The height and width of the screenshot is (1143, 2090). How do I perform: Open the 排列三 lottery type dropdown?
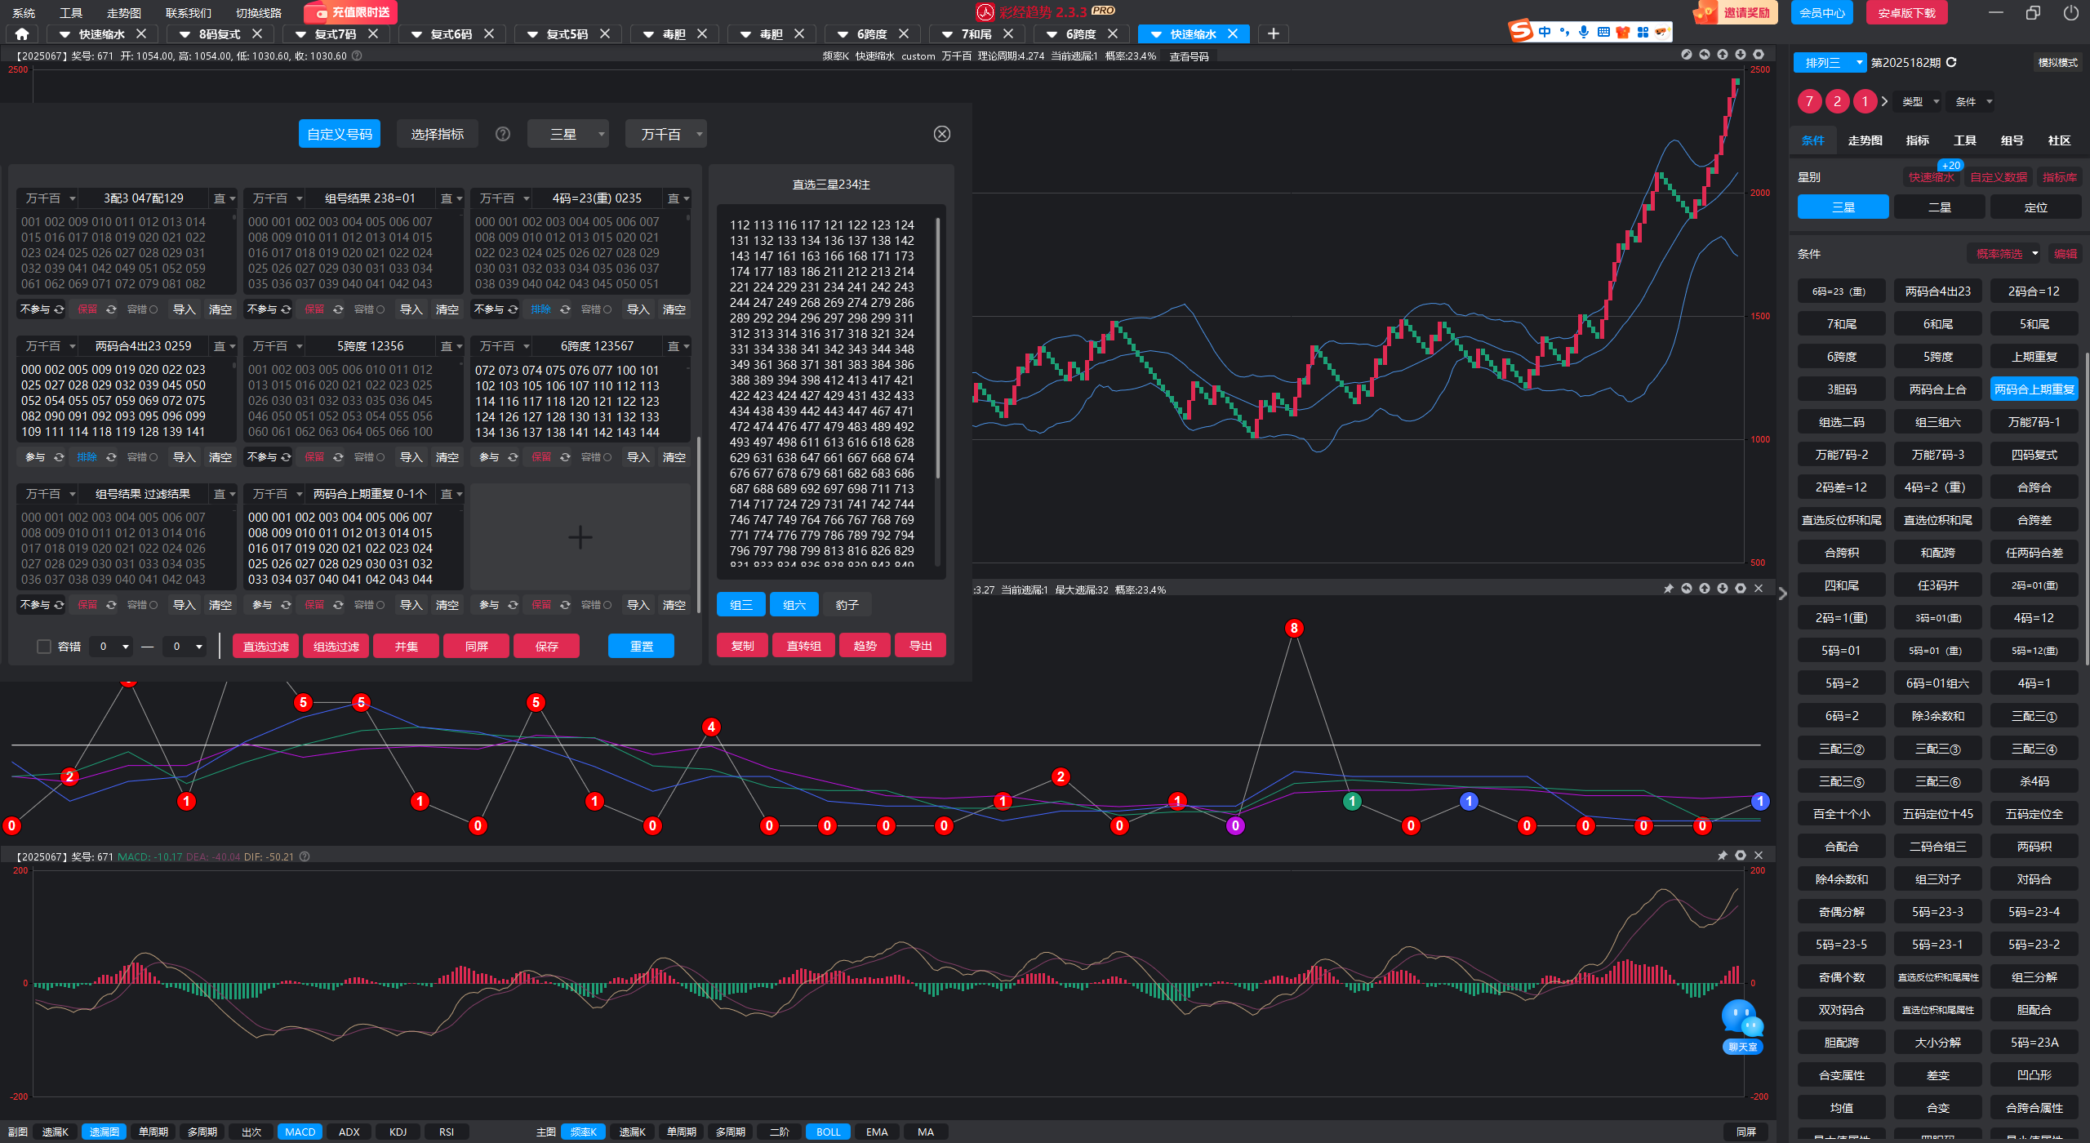click(x=1830, y=63)
